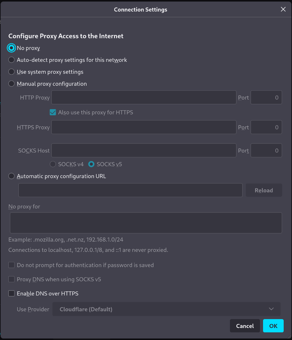Enable Manual proxy configuration
This screenshot has height=340, width=292.
[x=11, y=84]
